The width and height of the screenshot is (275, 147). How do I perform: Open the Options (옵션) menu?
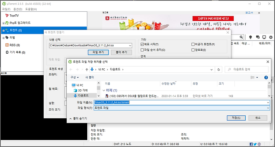coord(18,9)
